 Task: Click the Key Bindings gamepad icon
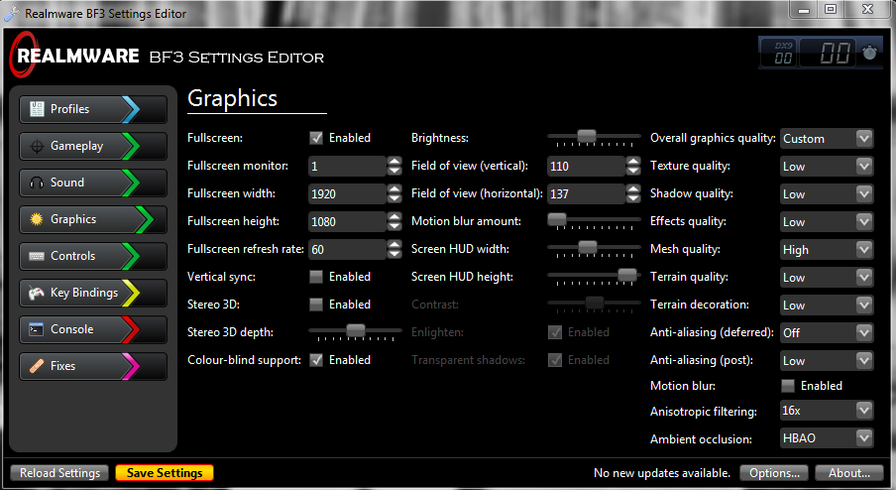(x=37, y=293)
